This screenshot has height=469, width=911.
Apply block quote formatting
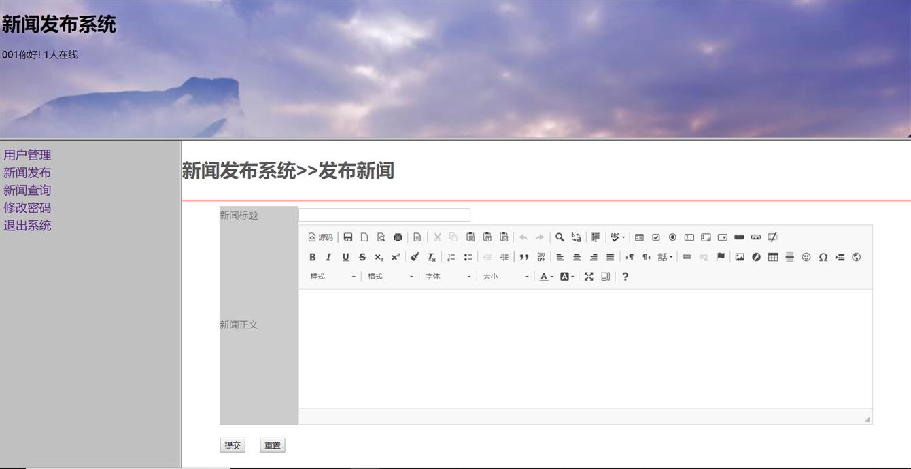[524, 257]
